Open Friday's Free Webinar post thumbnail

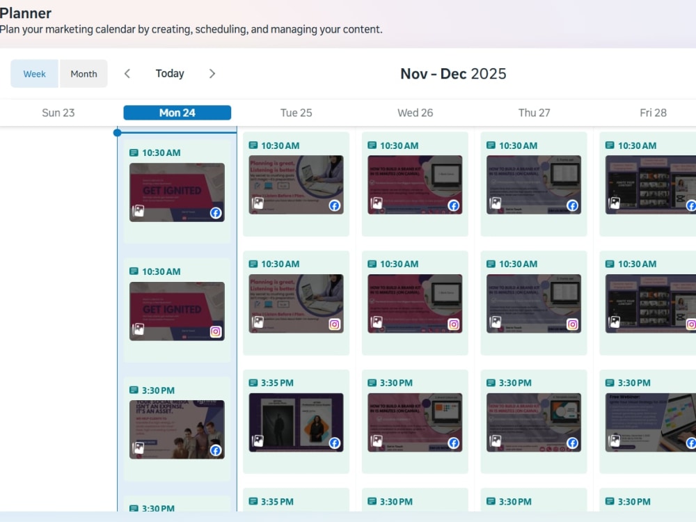tap(651, 422)
